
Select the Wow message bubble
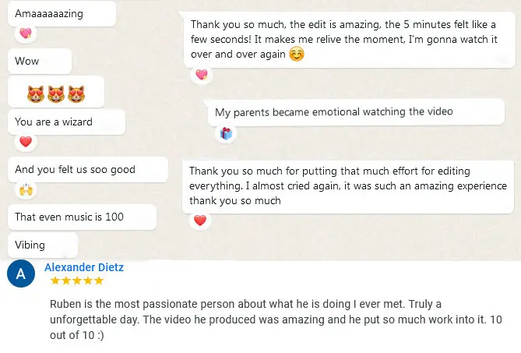(x=39, y=61)
